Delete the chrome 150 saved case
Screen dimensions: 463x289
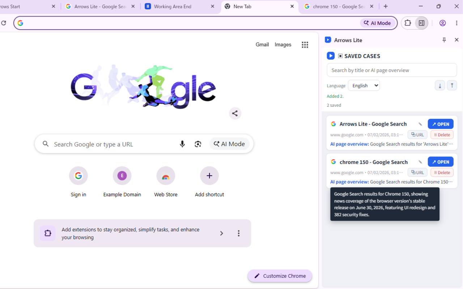click(x=442, y=173)
